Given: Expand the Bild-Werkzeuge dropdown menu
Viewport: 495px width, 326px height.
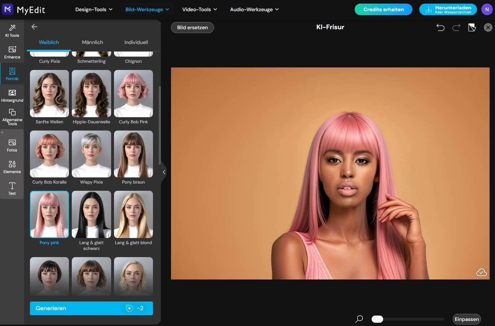Looking at the screenshot, I should pos(147,9).
